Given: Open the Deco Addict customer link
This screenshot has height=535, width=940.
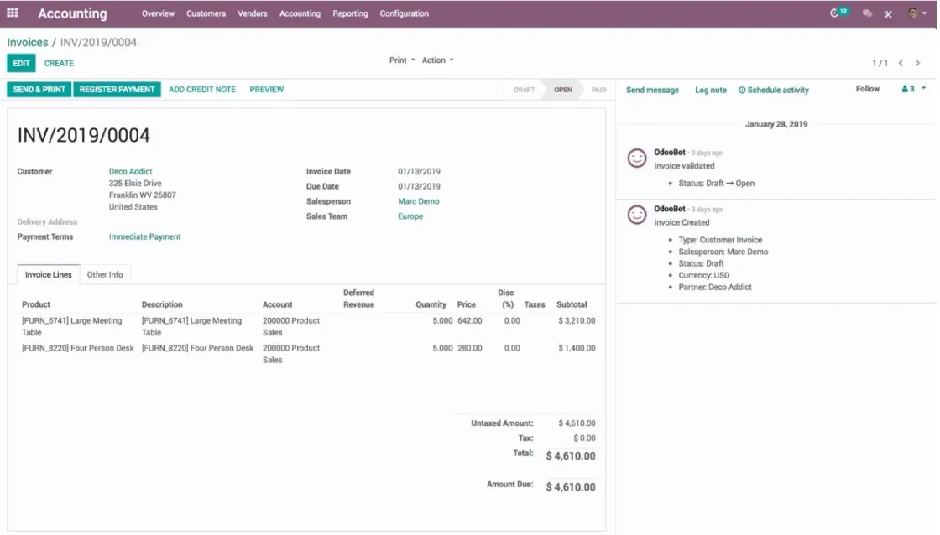Looking at the screenshot, I should click(x=131, y=171).
